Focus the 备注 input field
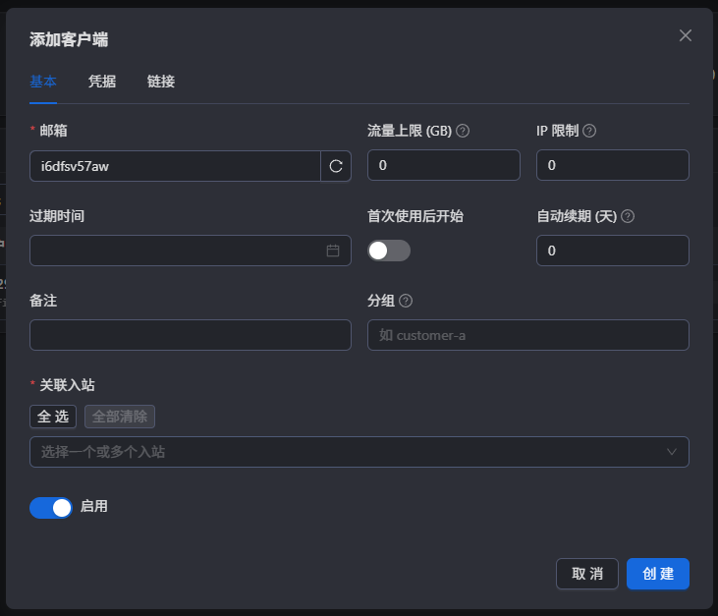 pos(190,335)
